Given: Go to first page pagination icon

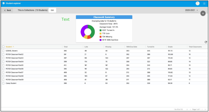Looking at the screenshot, I should pos(187,109).
